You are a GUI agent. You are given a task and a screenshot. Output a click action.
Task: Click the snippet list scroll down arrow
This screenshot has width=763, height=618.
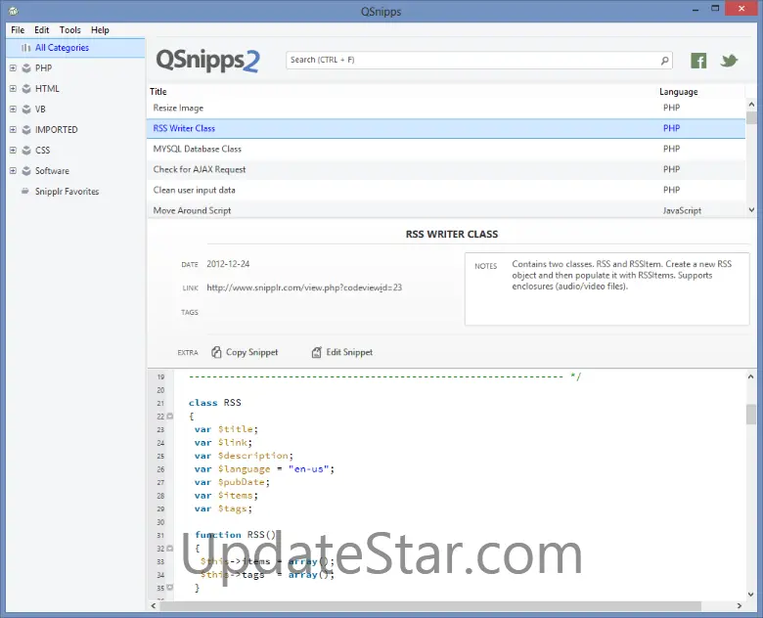coord(751,210)
